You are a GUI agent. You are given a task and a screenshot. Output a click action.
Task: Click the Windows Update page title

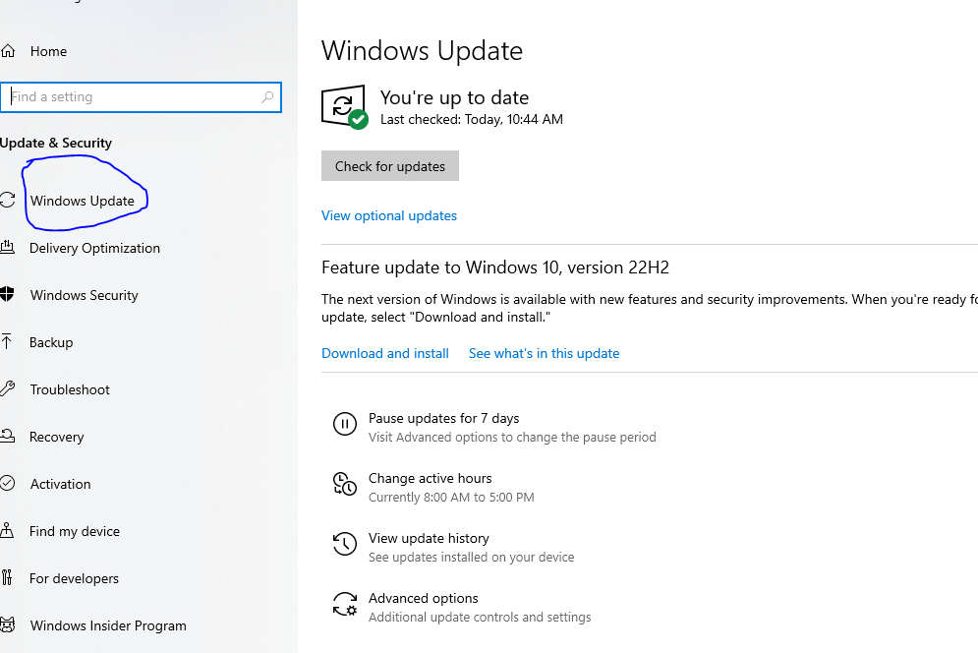click(x=423, y=50)
